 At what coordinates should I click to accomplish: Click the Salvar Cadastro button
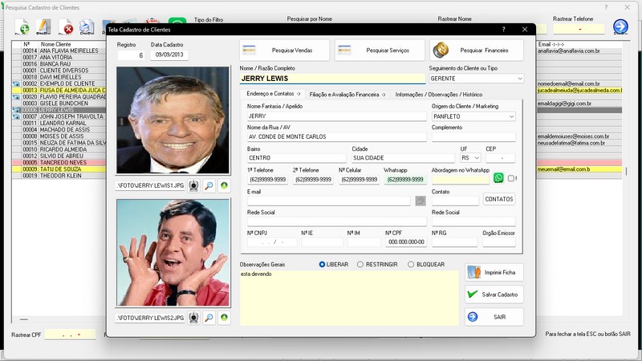click(x=494, y=294)
